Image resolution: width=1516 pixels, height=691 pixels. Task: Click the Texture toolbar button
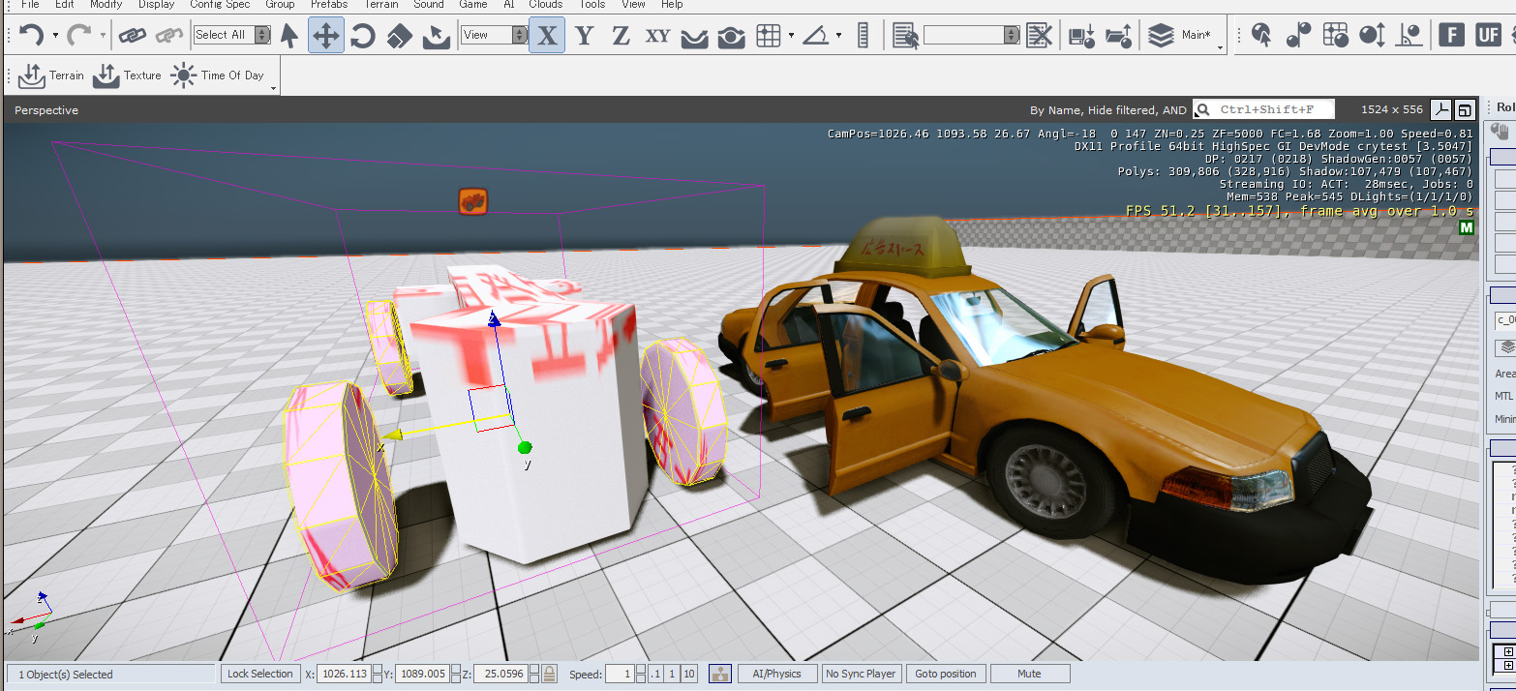click(128, 75)
